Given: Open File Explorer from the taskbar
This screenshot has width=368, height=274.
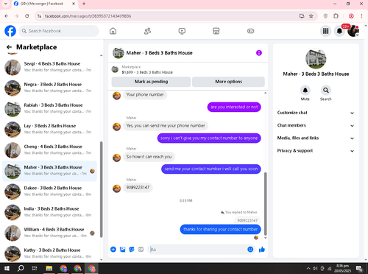Looking at the screenshot, I should (x=49, y=268).
